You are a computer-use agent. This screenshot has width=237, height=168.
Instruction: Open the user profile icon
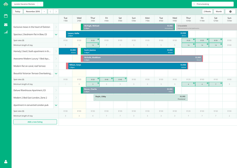(6, 162)
